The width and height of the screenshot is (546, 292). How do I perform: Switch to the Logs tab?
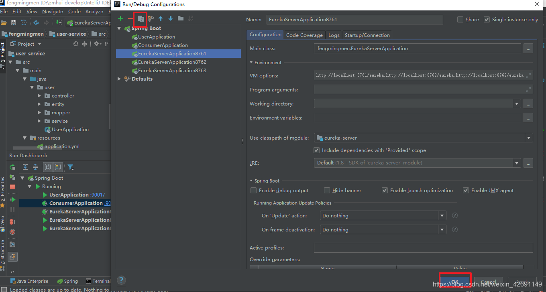point(334,35)
